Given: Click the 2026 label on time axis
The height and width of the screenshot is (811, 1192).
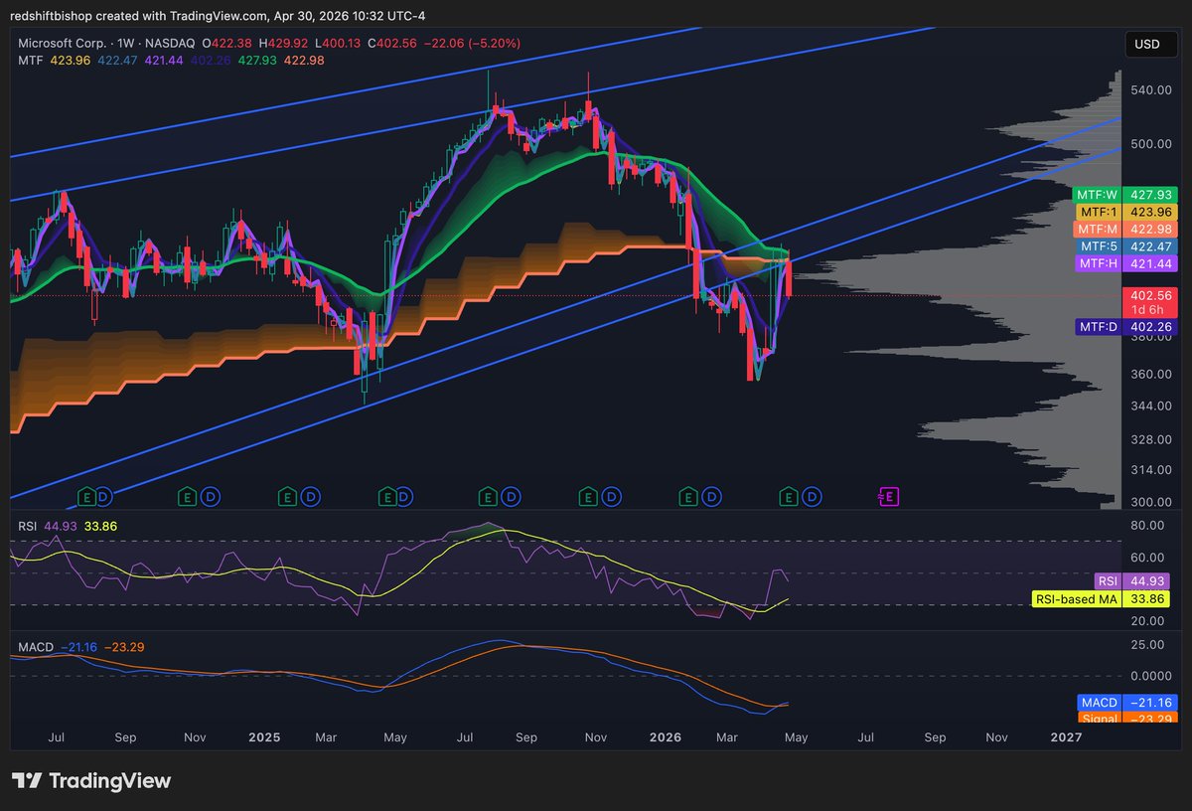Looking at the screenshot, I should [x=665, y=737].
